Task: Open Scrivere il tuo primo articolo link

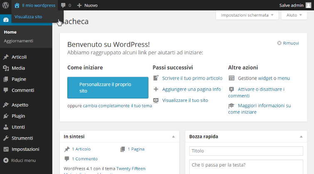Action: tap(192, 78)
